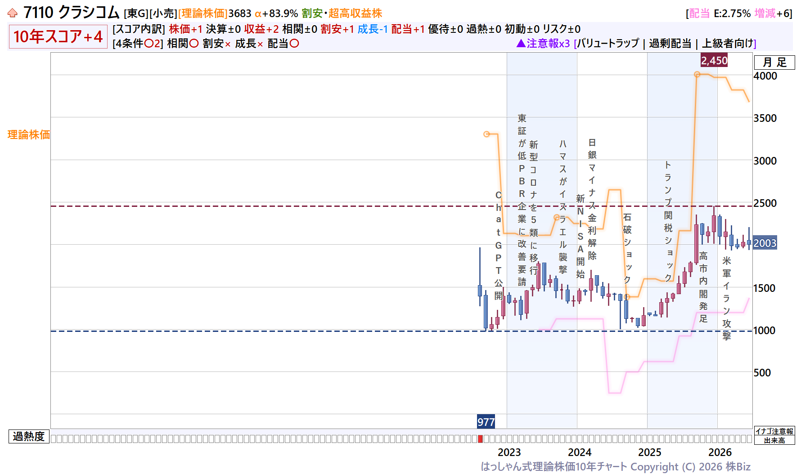
Task: Click the 4000 y-axis price label
Action: coord(765,76)
